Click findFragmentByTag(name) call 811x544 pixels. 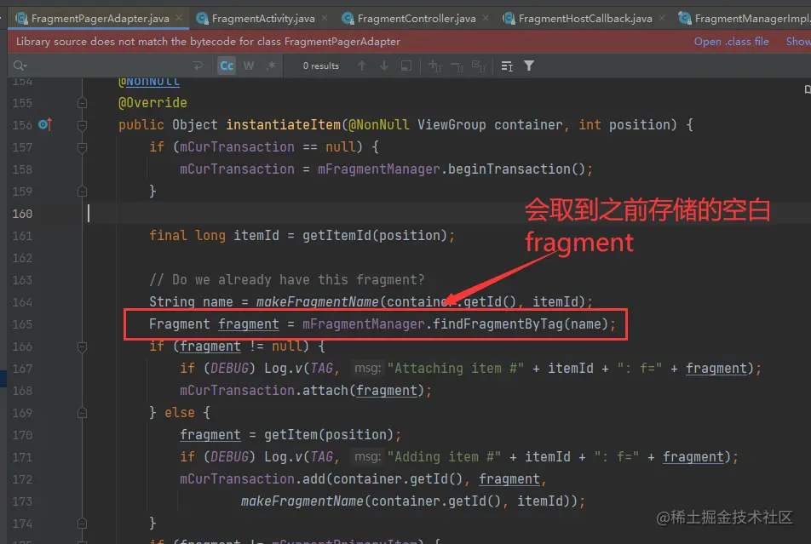tap(521, 324)
